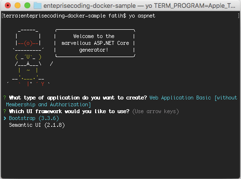Click the 'What type of application' question

(78, 98)
